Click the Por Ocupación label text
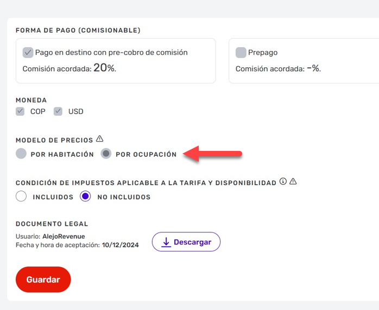 146,154
